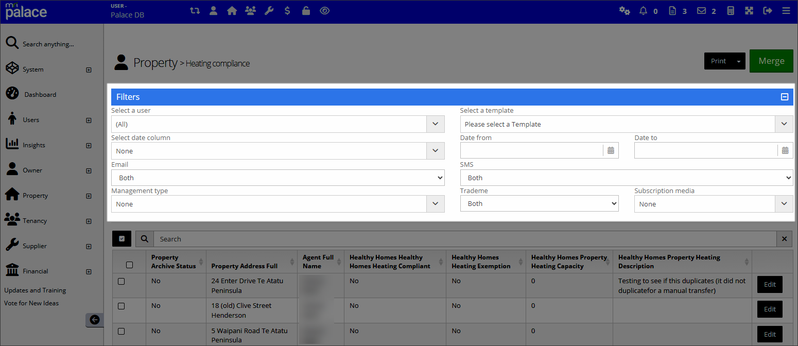
Task: Open the Email filter dropdown
Action: (277, 178)
